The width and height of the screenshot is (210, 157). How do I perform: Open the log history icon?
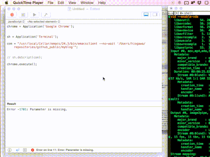click(x=25, y=150)
